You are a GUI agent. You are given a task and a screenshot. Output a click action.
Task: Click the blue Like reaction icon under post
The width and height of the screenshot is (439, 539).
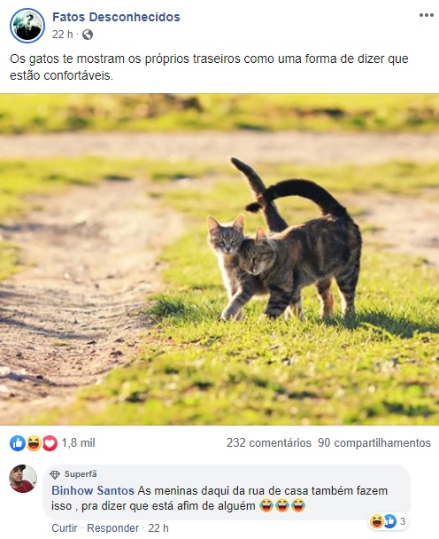tap(18, 443)
